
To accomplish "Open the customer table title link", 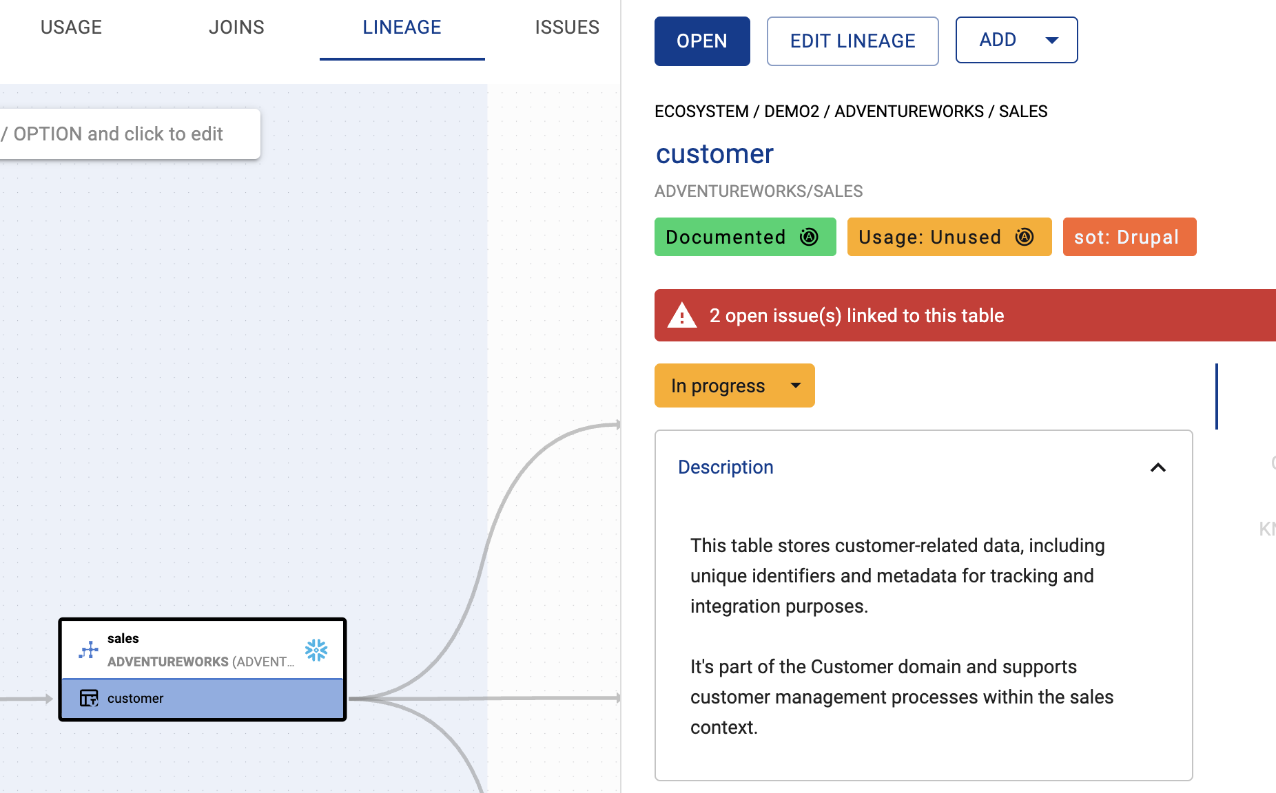I will tap(714, 154).
